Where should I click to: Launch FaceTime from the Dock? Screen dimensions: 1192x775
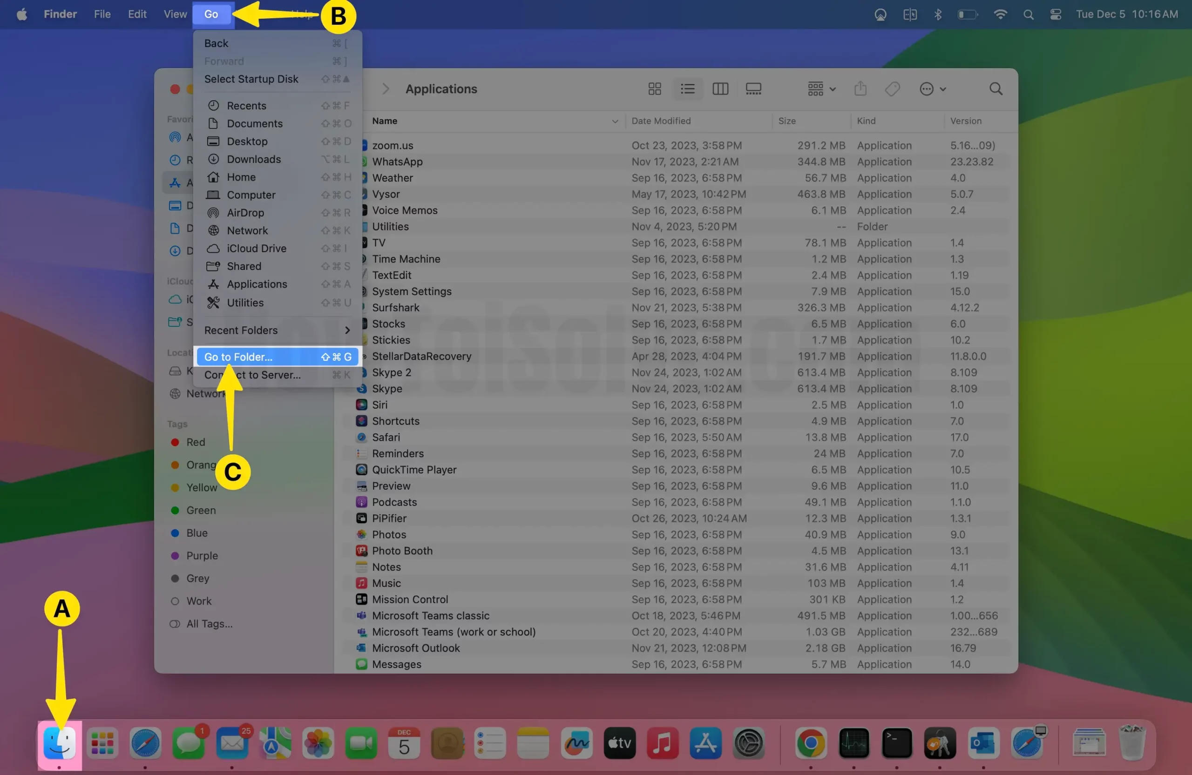[x=361, y=743]
